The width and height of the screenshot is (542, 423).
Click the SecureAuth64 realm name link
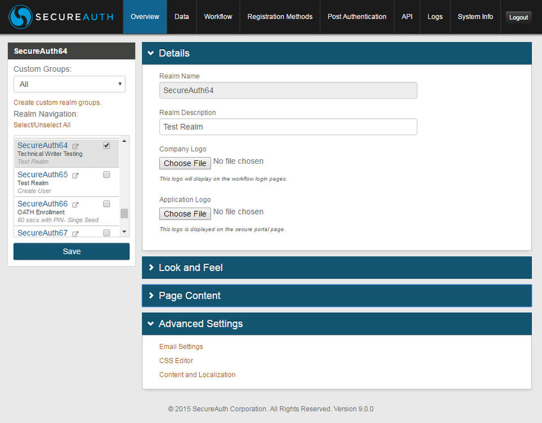click(x=42, y=145)
